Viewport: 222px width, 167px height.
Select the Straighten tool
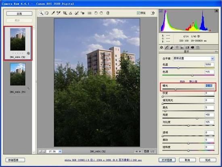pyautogui.click(x=71, y=13)
